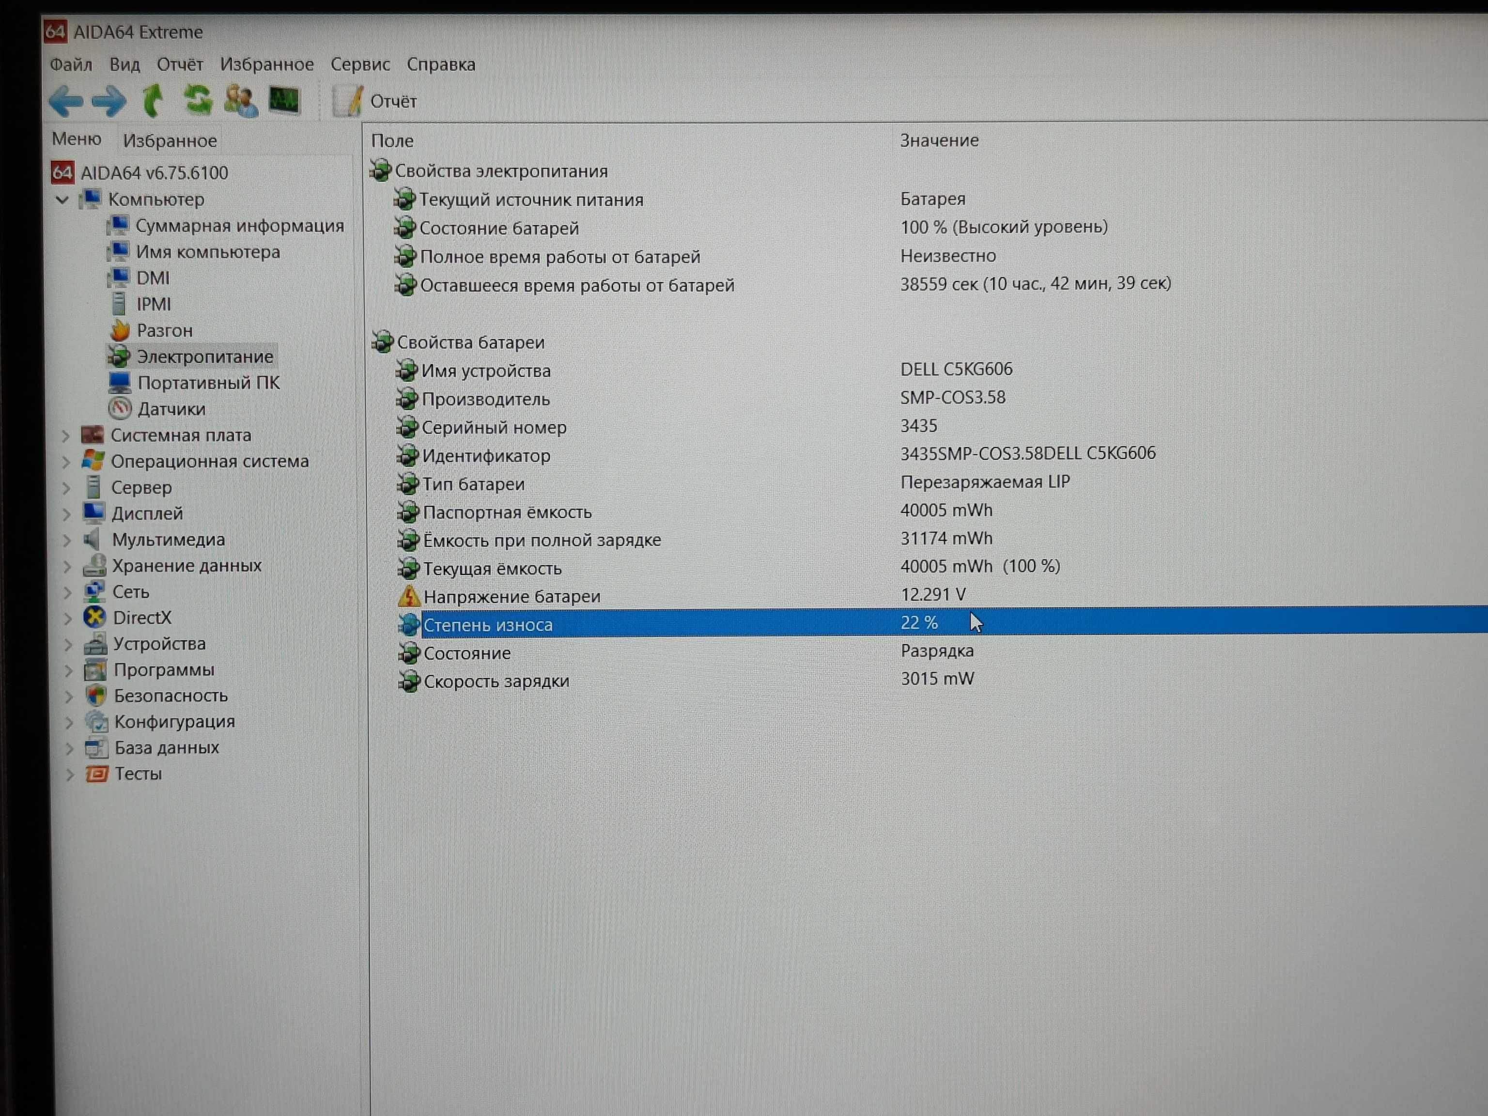The height and width of the screenshot is (1116, 1488).
Task: Click the Поле column header
Action: click(392, 140)
